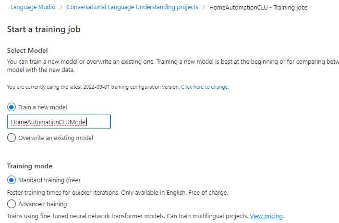Click the chevron before HomeAutomationCLU breadcrumb
Image resolution: width=339 pixels, height=223 pixels.
[x=204, y=8]
